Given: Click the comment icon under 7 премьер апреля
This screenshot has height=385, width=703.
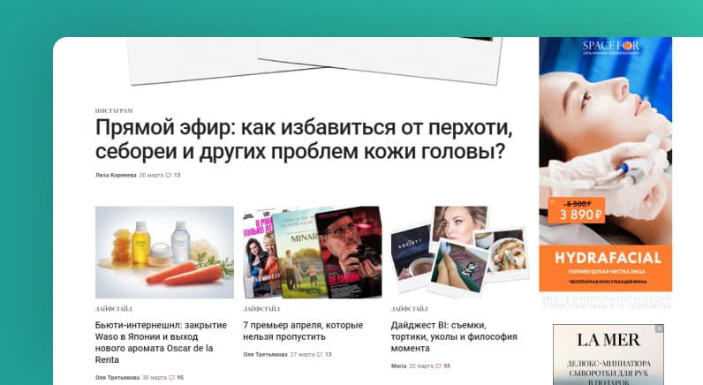Looking at the screenshot, I should pyautogui.click(x=320, y=354).
